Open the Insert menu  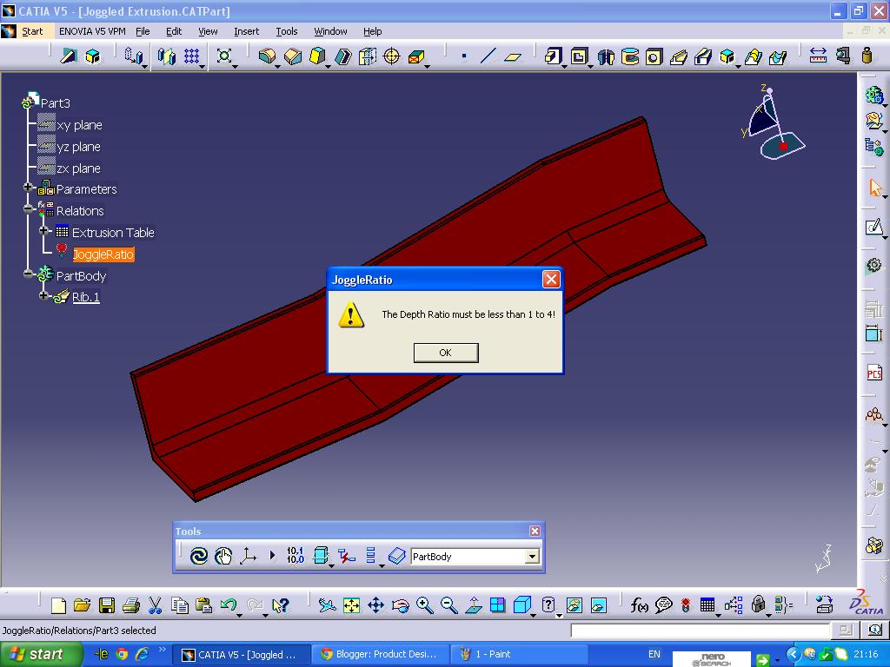(246, 31)
